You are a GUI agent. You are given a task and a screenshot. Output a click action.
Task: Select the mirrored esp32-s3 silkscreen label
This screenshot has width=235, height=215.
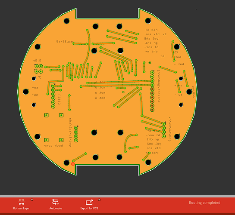coord(64,41)
